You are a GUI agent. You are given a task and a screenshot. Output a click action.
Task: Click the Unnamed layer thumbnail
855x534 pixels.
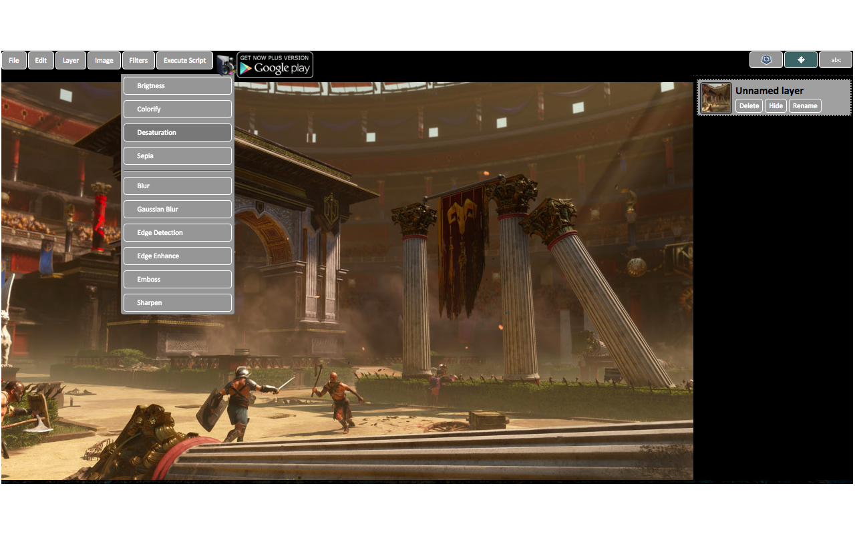pos(716,98)
